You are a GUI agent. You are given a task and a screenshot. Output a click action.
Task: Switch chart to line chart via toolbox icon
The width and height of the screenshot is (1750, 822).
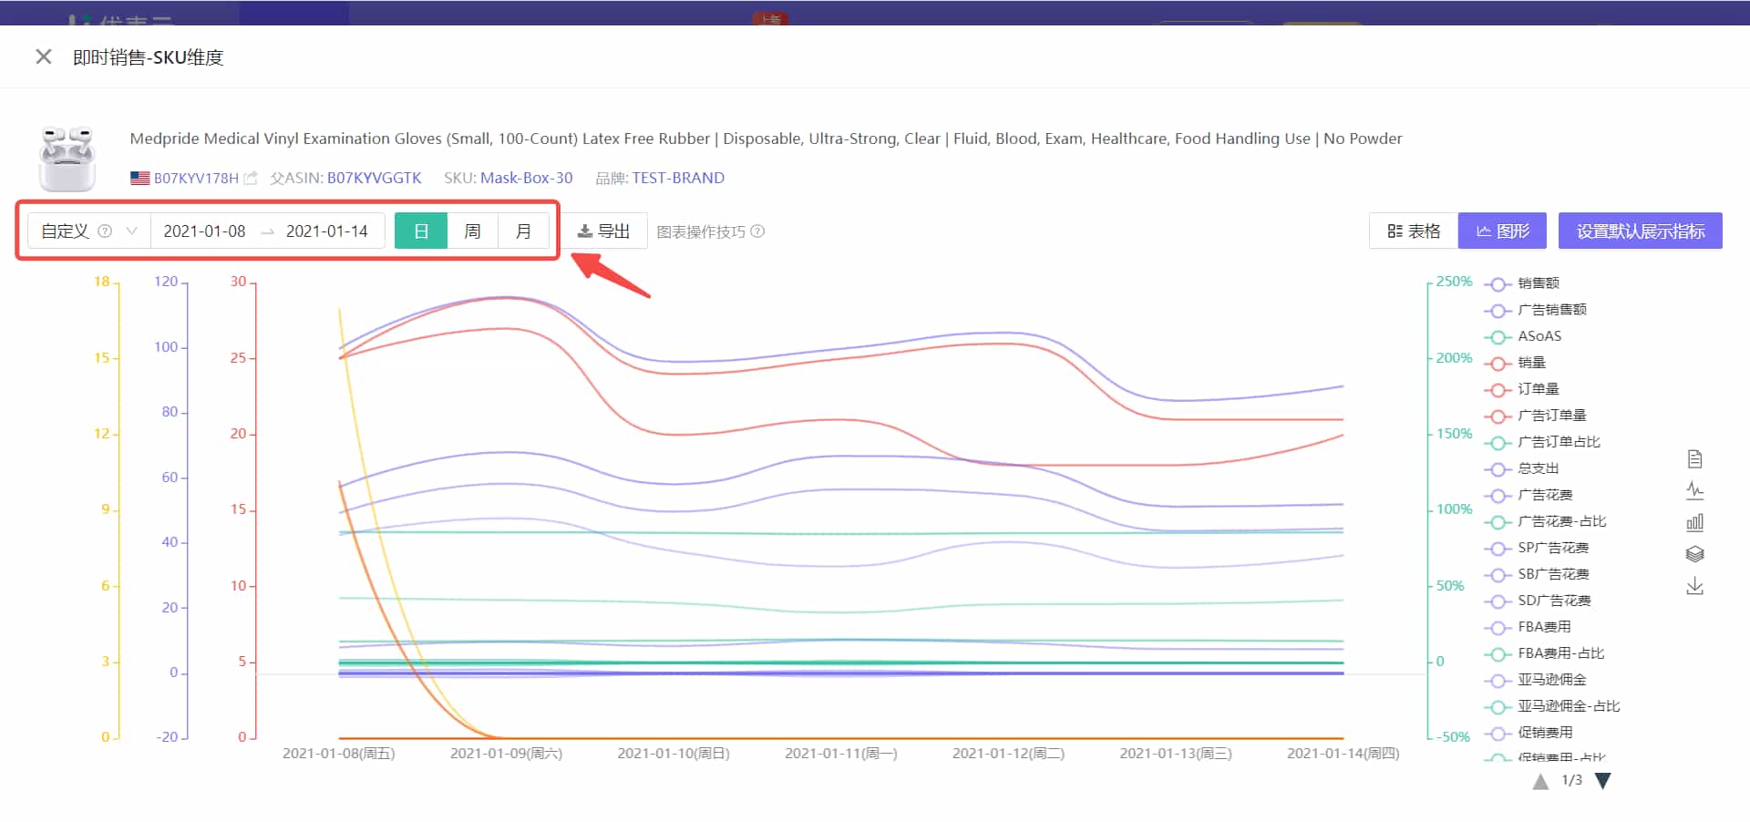(x=1694, y=491)
